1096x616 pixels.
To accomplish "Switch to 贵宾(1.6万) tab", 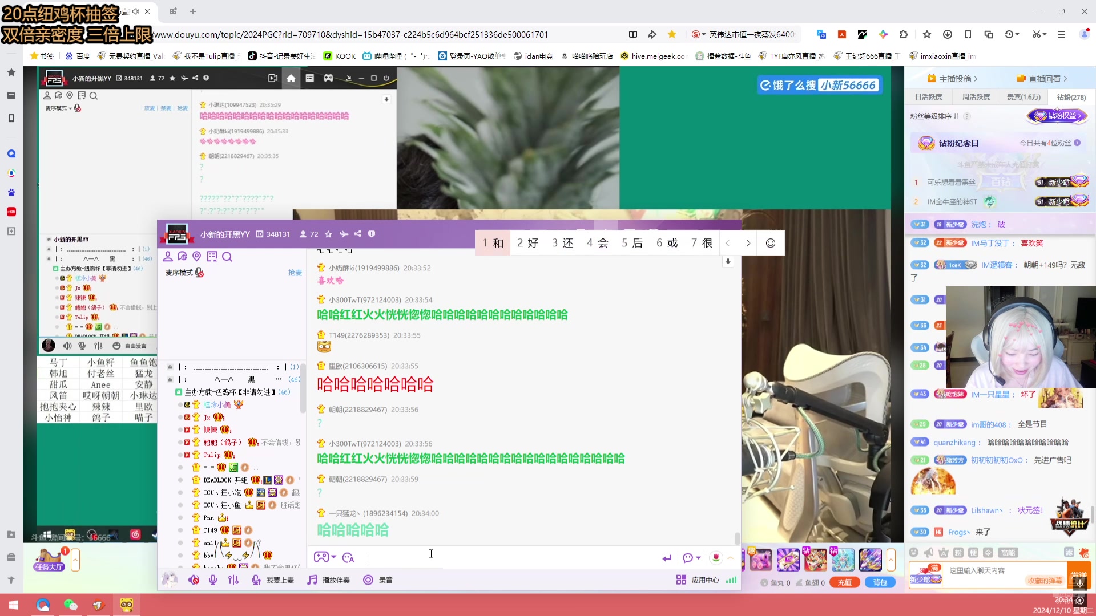I will tap(1024, 97).
